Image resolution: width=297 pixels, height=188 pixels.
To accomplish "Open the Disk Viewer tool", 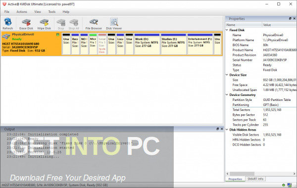I will tap(114, 24).
